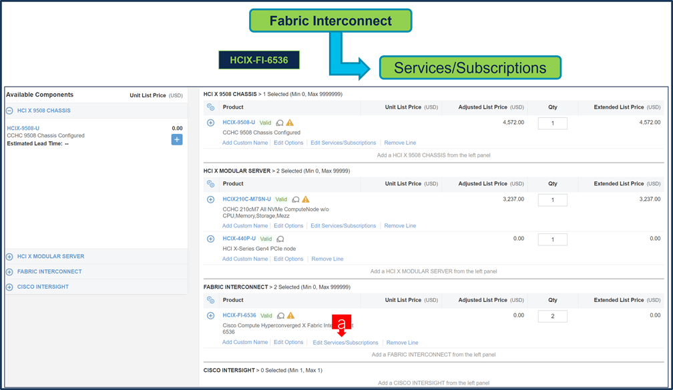Edit Options for HCIX210C-M7SN-U
673x390 pixels.
pyautogui.click(x=288, y=226)
